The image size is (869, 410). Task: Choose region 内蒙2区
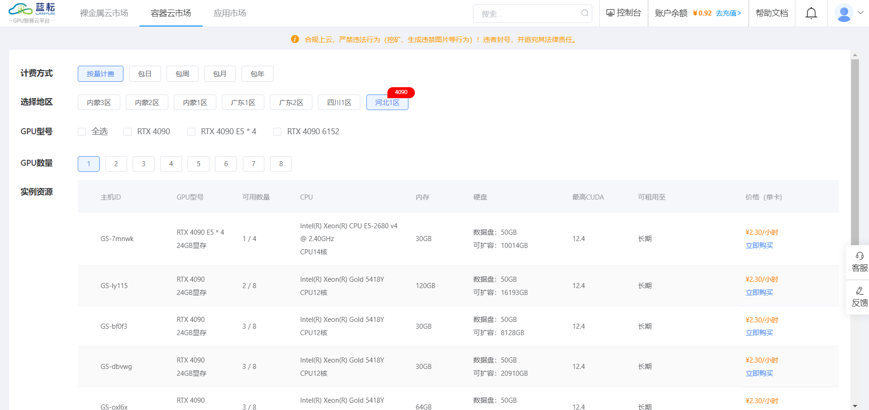tap(147, 103)
